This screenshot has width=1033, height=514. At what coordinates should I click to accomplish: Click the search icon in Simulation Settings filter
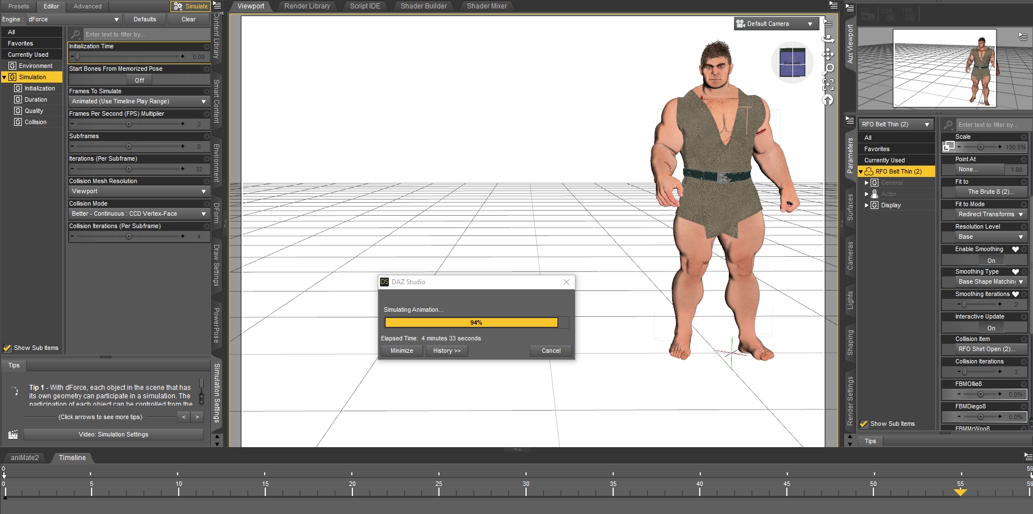click(x=76, y=34)
